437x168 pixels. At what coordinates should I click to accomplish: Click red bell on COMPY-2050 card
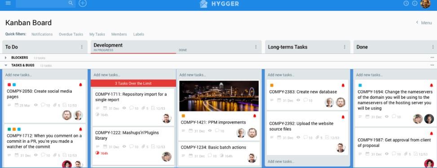click(x=80, y=85)
